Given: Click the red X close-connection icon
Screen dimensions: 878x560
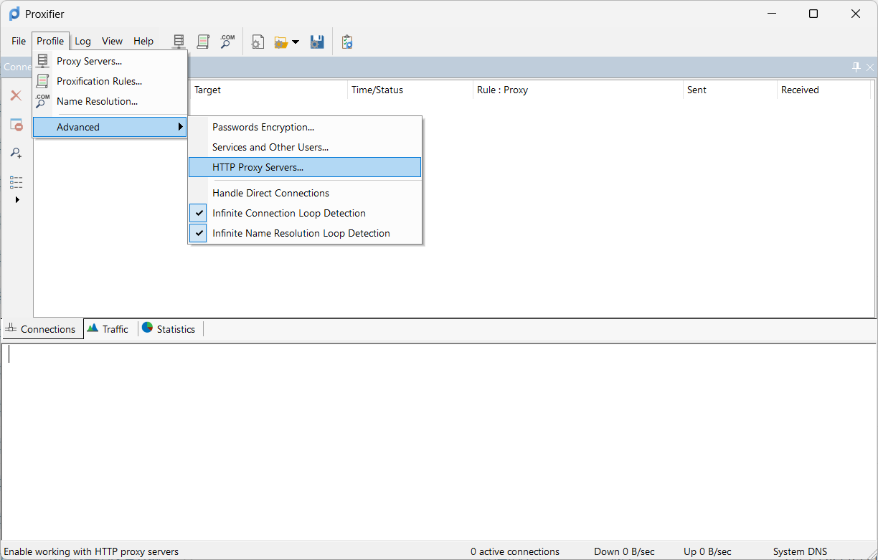Looking at the screenshot, I should click(x=16, y=95).
